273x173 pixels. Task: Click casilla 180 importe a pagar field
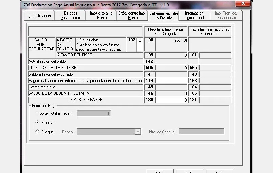click(171, 100)
